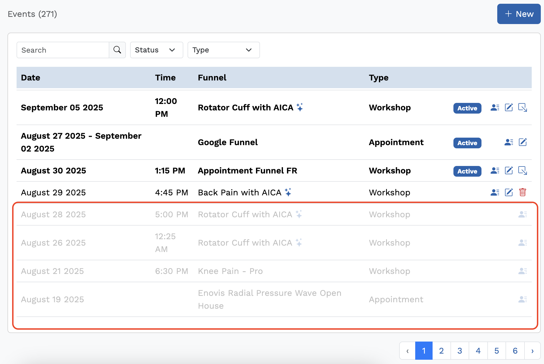
Task: View attendees of Google Funnel appointment
Action: (508, 142)
